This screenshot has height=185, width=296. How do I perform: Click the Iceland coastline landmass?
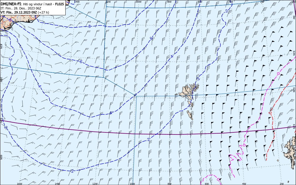17,22
